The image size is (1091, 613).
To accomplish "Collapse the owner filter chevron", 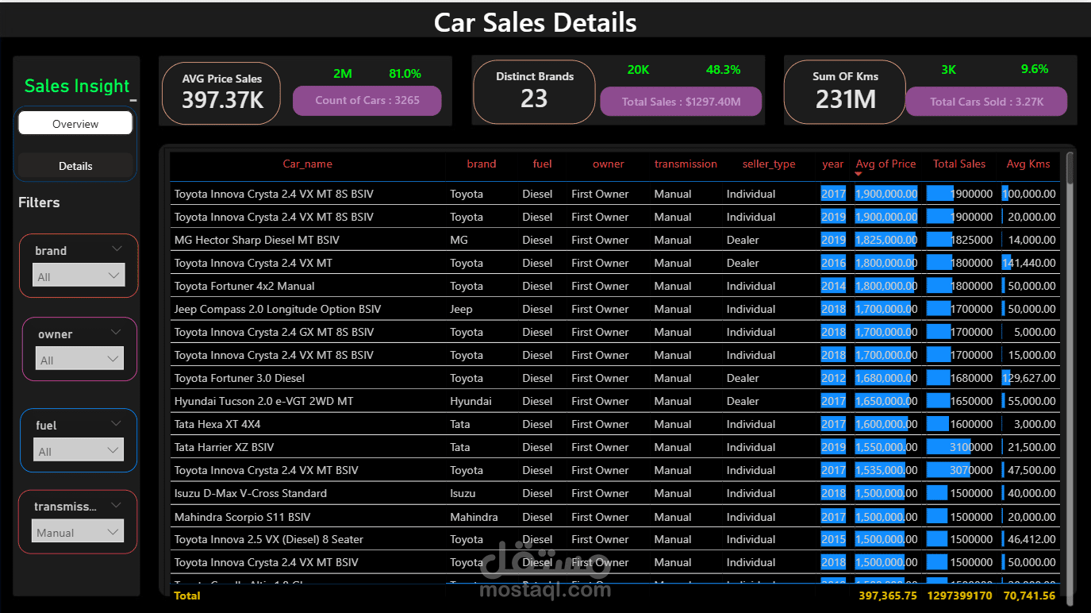I will click(116, 332).
